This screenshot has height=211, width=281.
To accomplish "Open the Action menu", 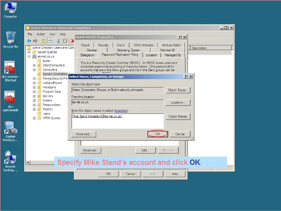I will click(x=41, y=34).
